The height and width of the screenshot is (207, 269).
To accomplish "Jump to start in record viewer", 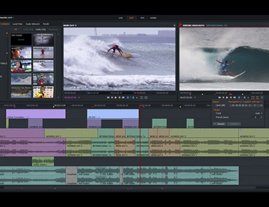I will 219,97.
